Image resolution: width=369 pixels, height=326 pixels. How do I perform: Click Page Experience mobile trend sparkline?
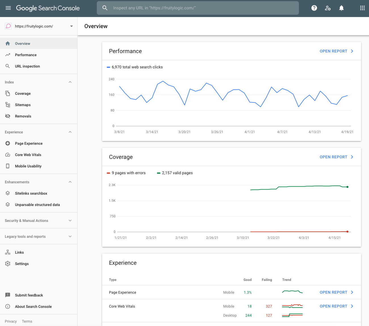pos(292,292)
